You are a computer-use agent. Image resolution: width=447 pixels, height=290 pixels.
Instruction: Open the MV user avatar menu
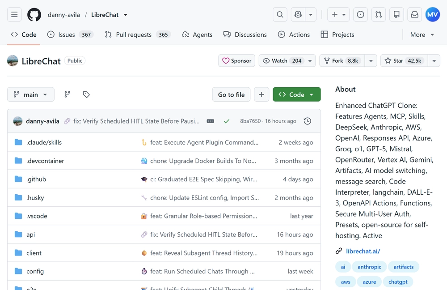tap(433, 15)
